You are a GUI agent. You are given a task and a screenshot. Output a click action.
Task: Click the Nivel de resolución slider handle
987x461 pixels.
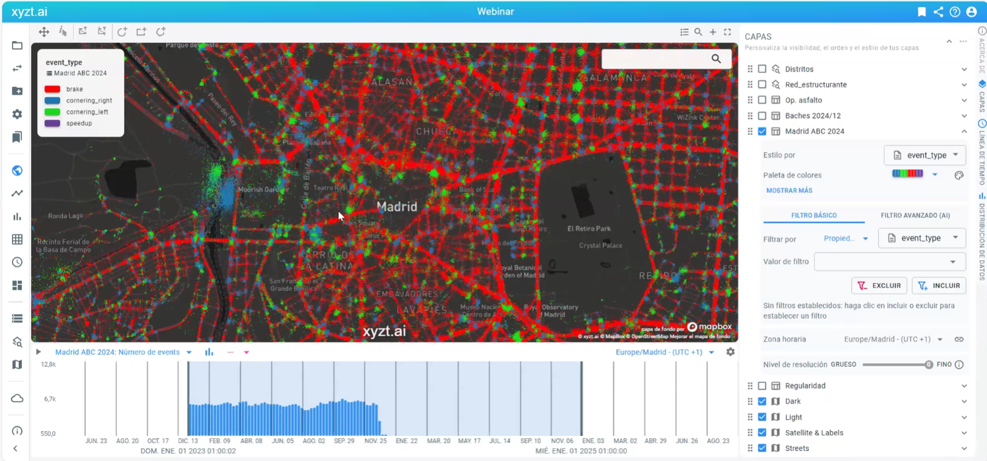[x=929, y=364]
